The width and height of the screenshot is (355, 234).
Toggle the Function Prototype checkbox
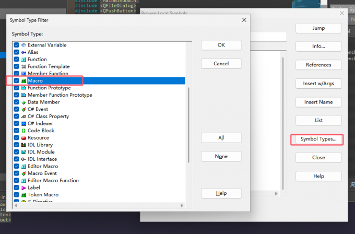pos(17,88)
